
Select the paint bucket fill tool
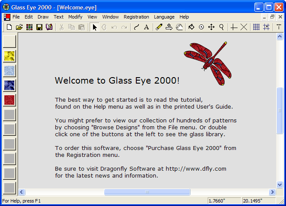tap(191, 27)
